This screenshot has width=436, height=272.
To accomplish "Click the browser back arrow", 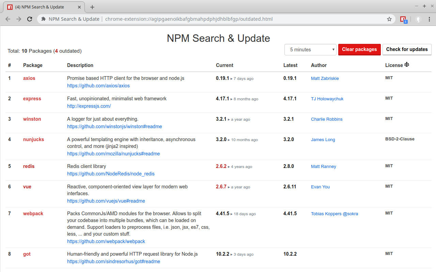I will (8, 19).
